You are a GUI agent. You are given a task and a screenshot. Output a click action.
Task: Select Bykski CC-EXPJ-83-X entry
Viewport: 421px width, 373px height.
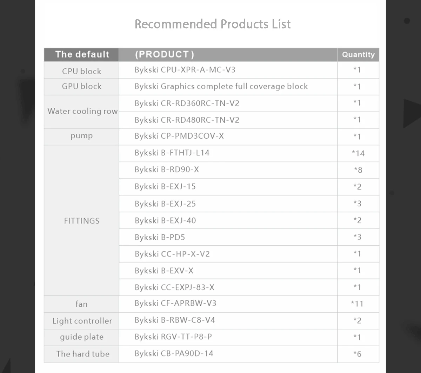(174, 287)
